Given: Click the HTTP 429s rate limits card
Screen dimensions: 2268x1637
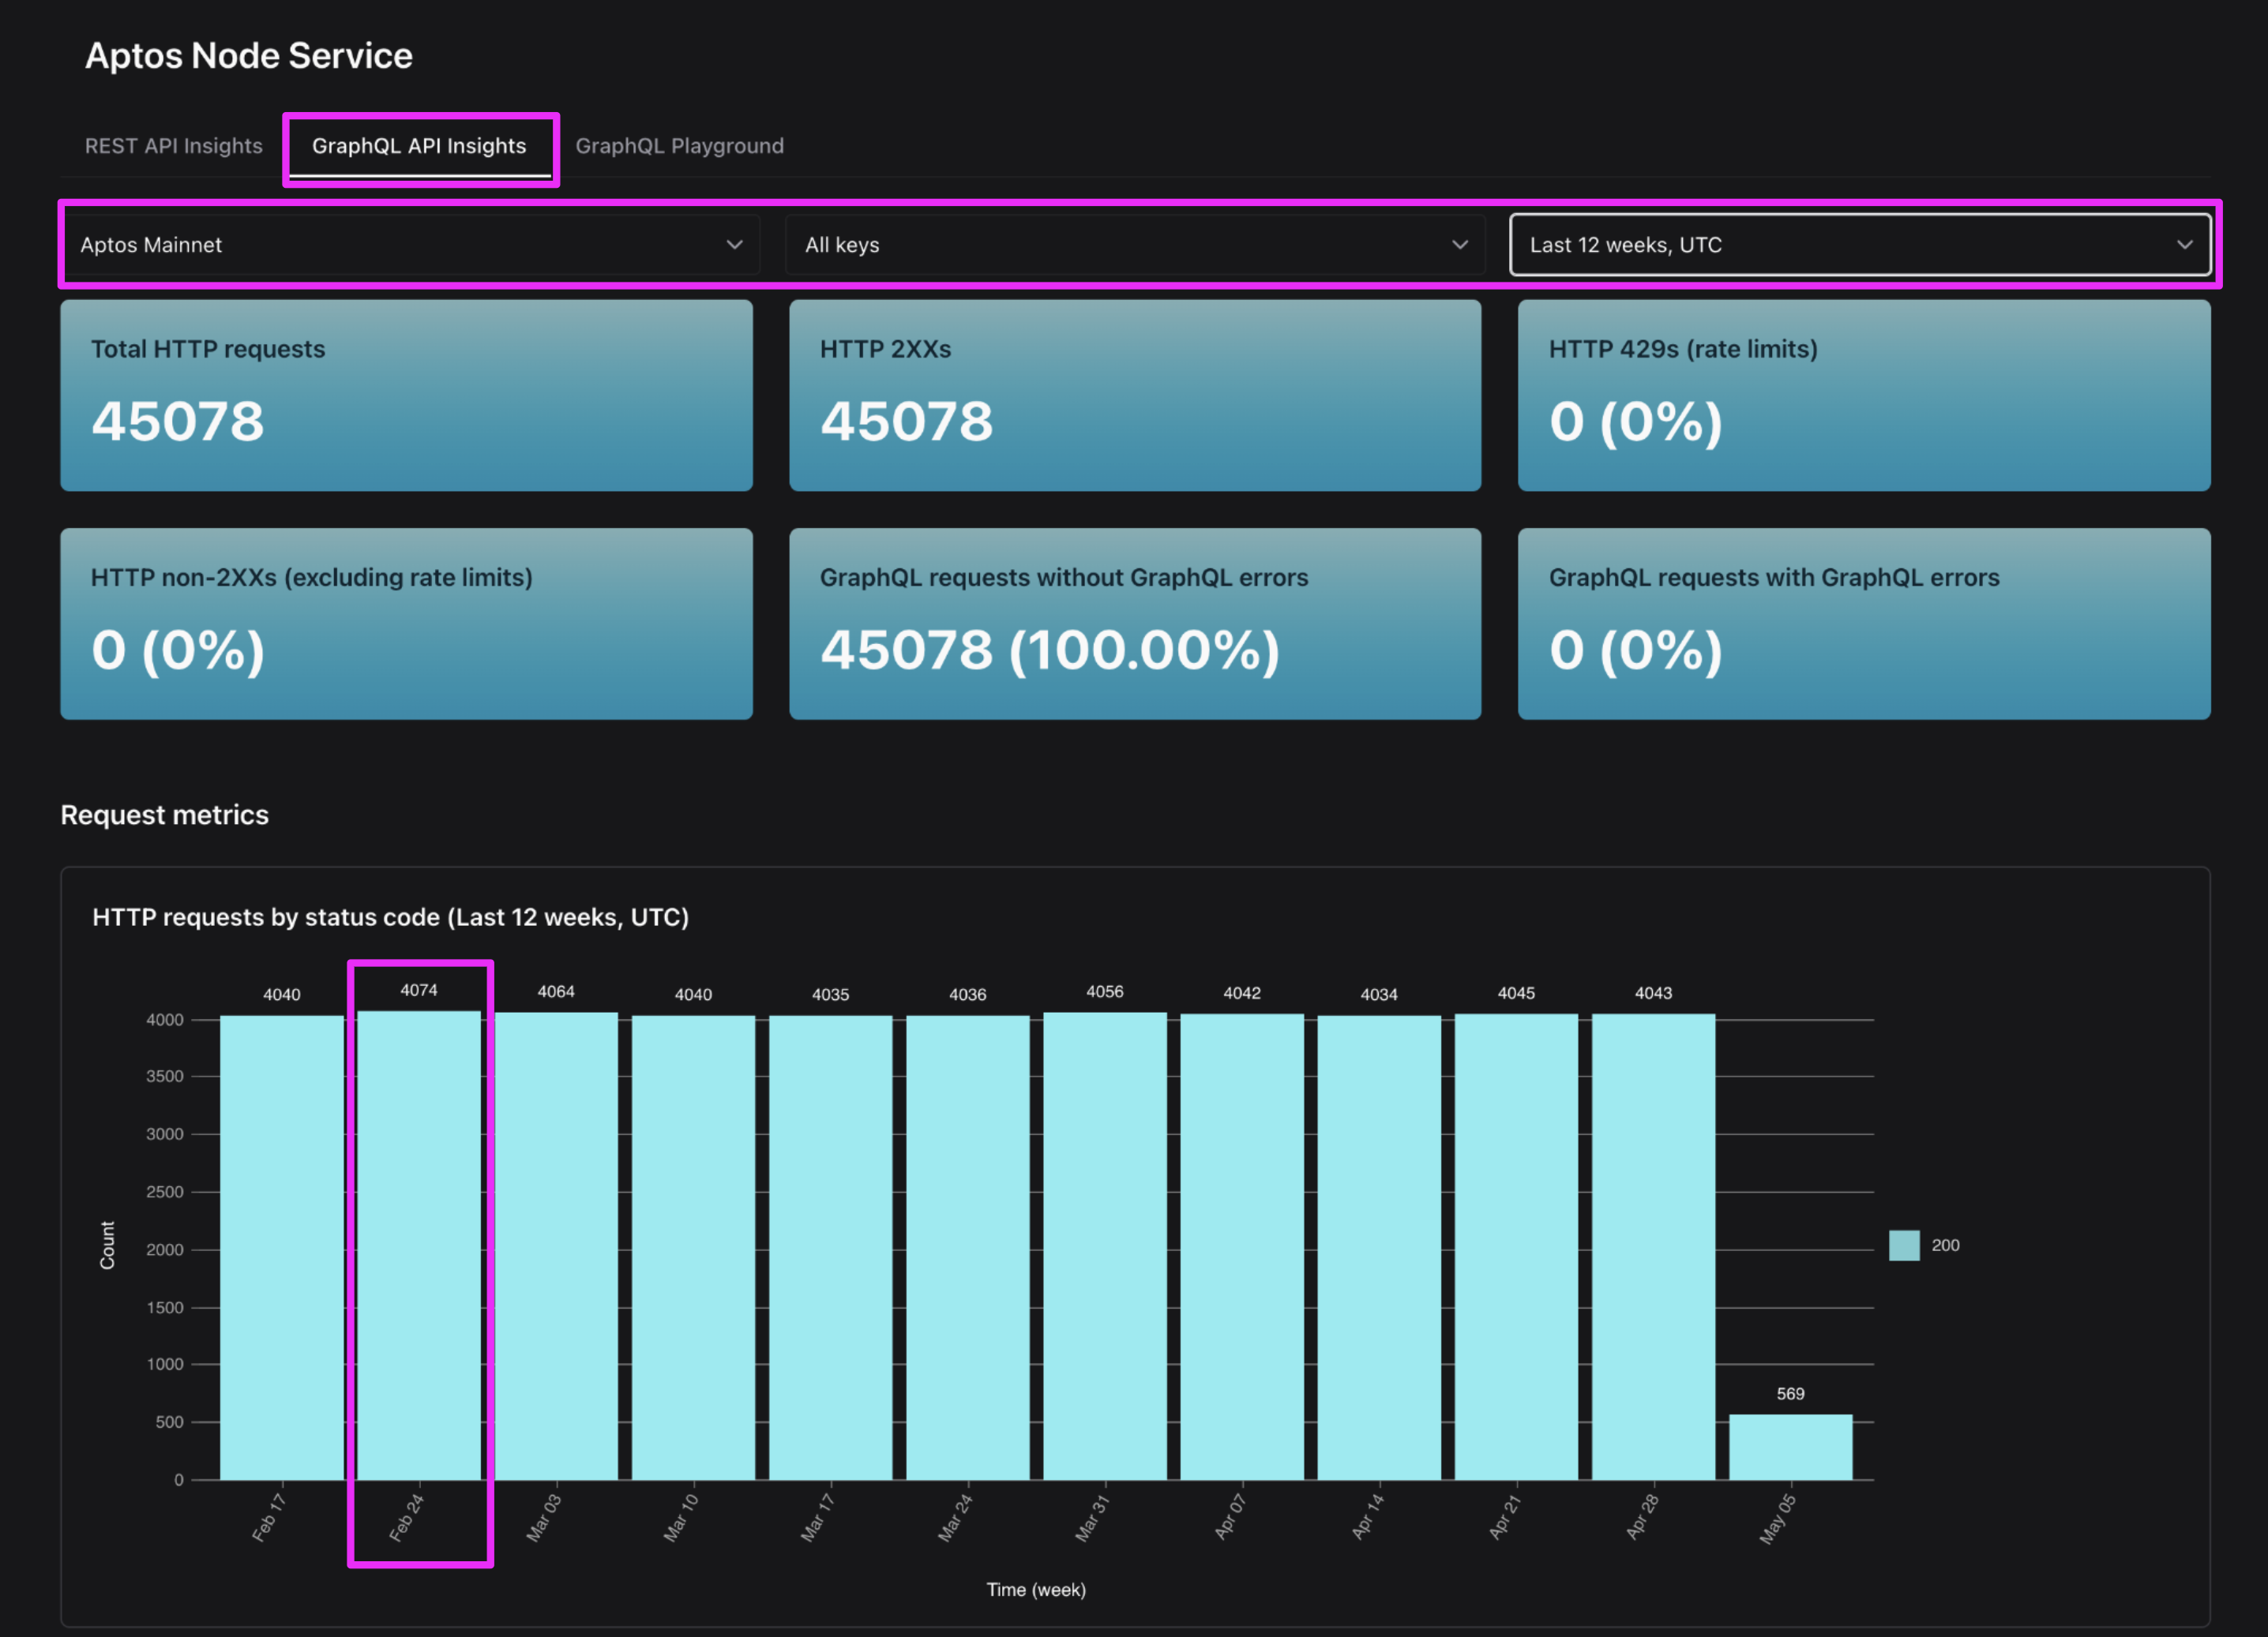Looking at the screenshot, I should coord(1863,395).
